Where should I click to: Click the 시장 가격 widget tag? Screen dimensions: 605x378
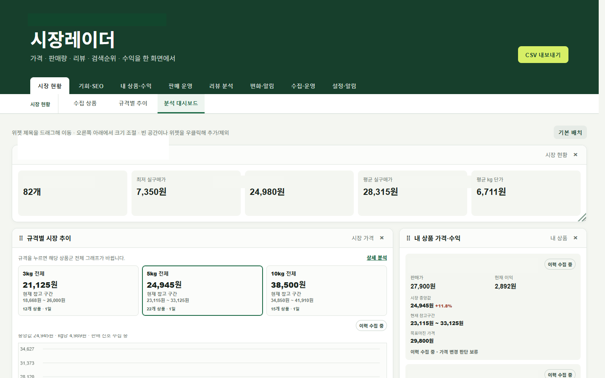click(x=363, y=238)
